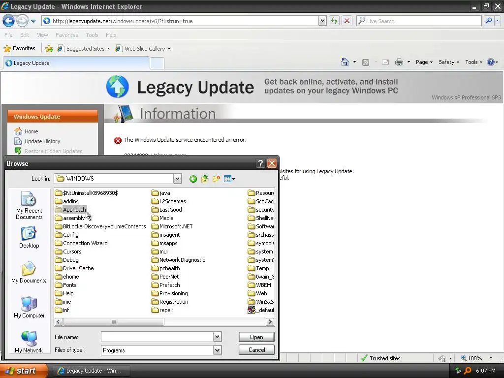The height and width of the screenshot is (378, 504).
Task: Click the Up One Level folder icon
Action: coord(204,179)
